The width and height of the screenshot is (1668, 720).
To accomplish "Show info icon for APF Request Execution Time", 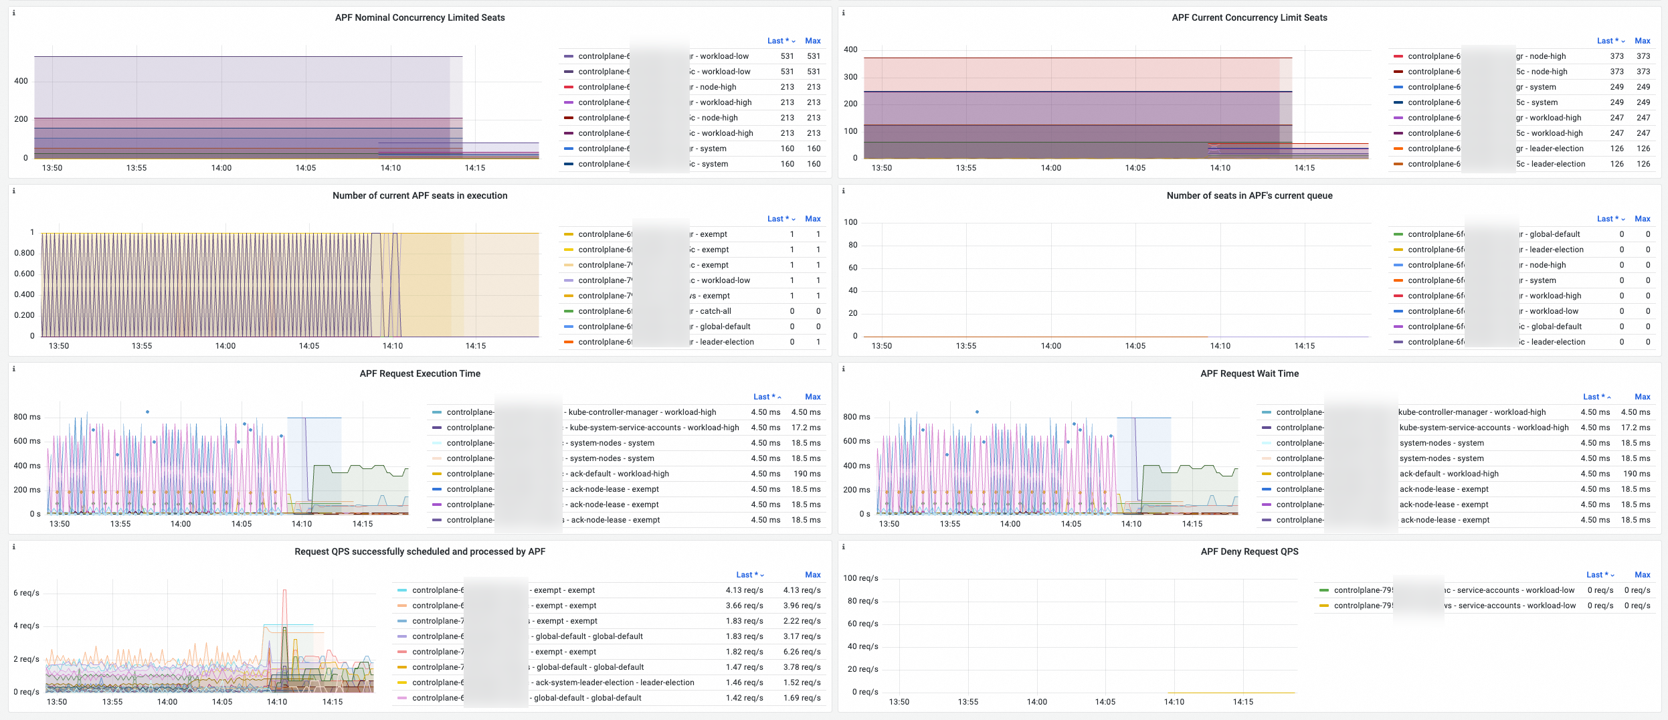I will [x=14, y=369].
